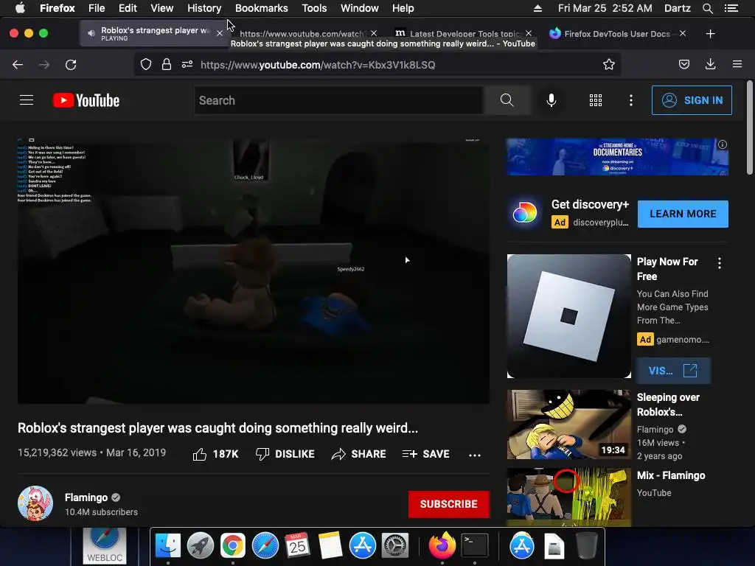
Task: Subscribe to Flamingo channel
Action: [449, 504]
